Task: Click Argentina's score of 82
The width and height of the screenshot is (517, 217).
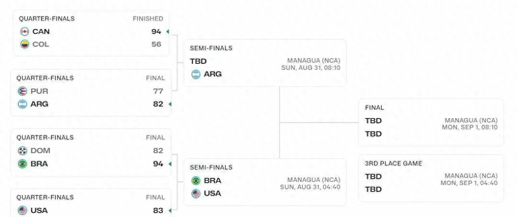Action: [158, 104]
